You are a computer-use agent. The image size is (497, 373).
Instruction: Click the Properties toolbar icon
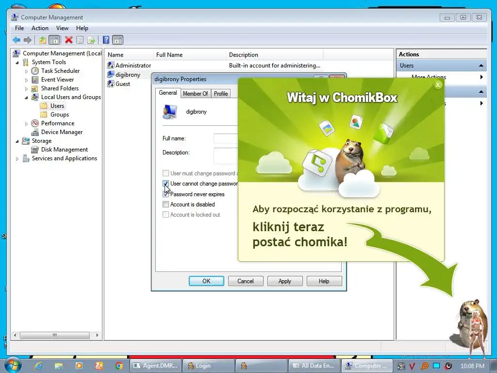pyautogui.click(x=80, y=40)
